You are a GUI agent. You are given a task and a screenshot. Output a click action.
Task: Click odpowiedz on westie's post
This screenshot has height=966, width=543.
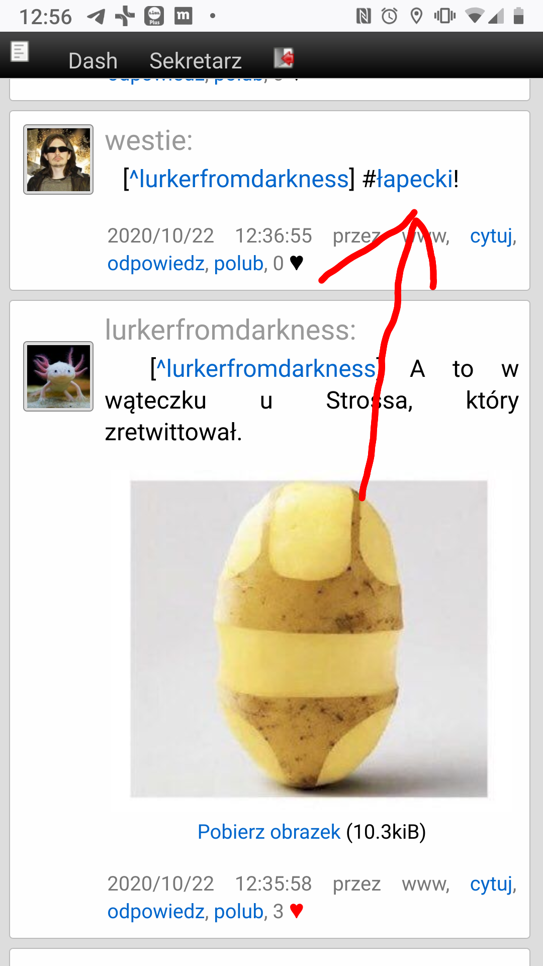click(x=156, y=263)
